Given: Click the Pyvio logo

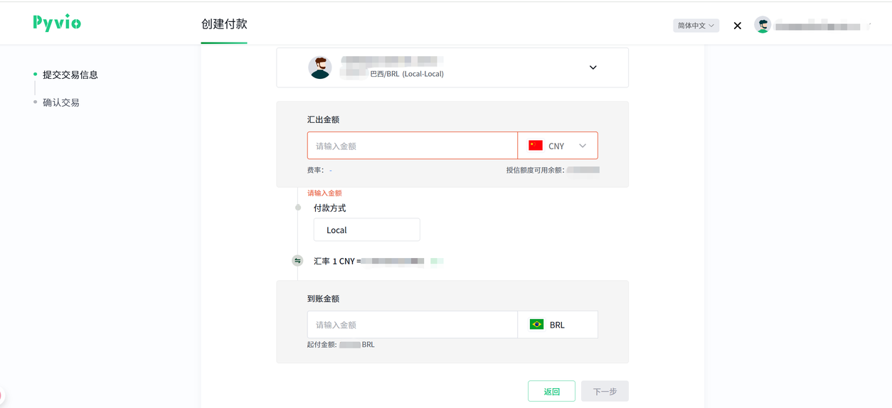Looking at the screenshot, I should click(57, 23).
